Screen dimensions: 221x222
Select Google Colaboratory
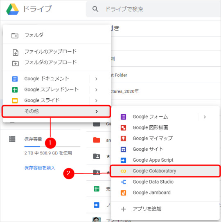pyautogui.click(x=165, y=171)
